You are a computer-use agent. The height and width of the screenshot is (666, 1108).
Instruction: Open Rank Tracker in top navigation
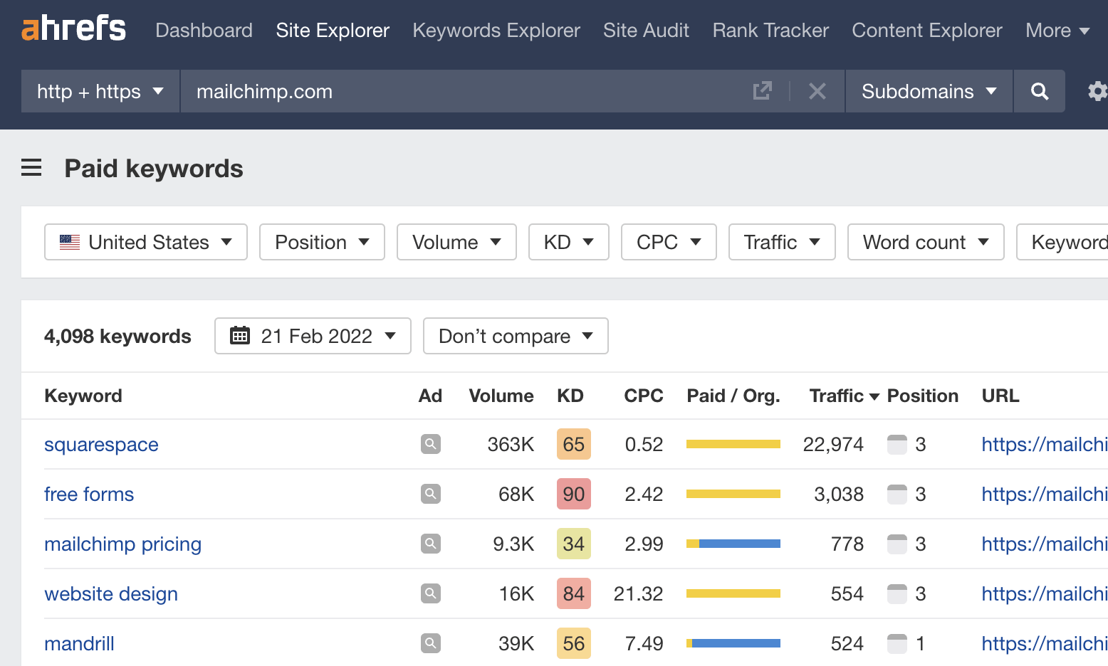pyautogui.click(x=770, y=30)
